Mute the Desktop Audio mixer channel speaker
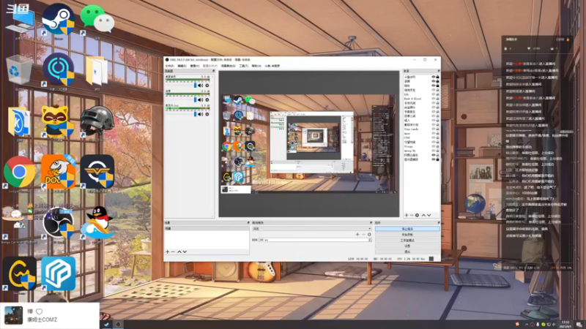This screenshot has width=586, height=329. (200, 86)
